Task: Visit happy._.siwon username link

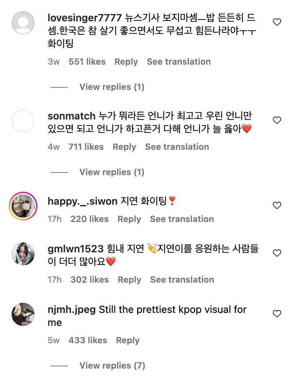Action: 83,201
